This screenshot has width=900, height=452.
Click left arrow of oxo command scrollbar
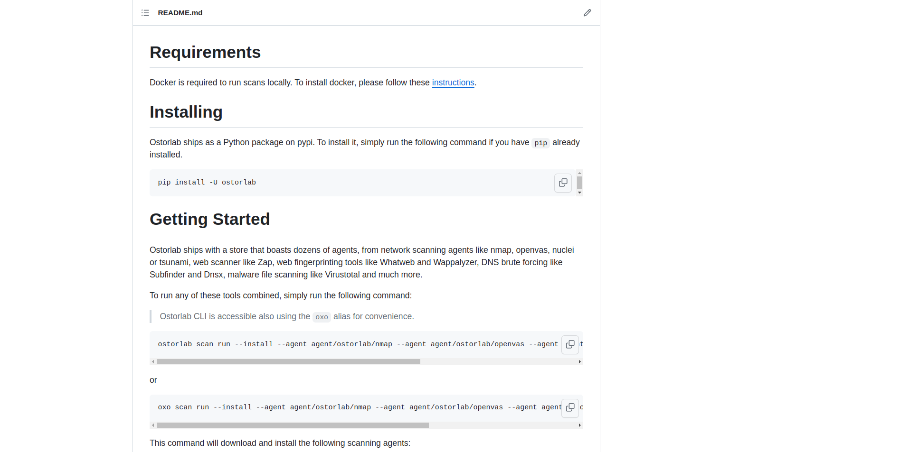(153, 425)
